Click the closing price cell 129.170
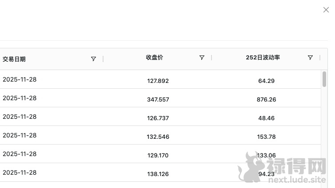Screen dimensions: 335x188 tap(158, 156)
